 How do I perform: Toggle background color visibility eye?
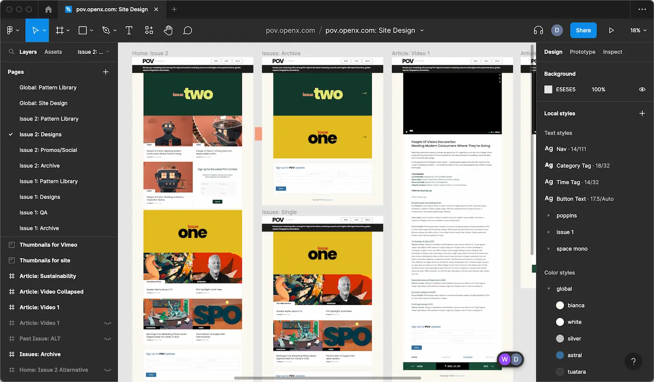tap(642, 90)
